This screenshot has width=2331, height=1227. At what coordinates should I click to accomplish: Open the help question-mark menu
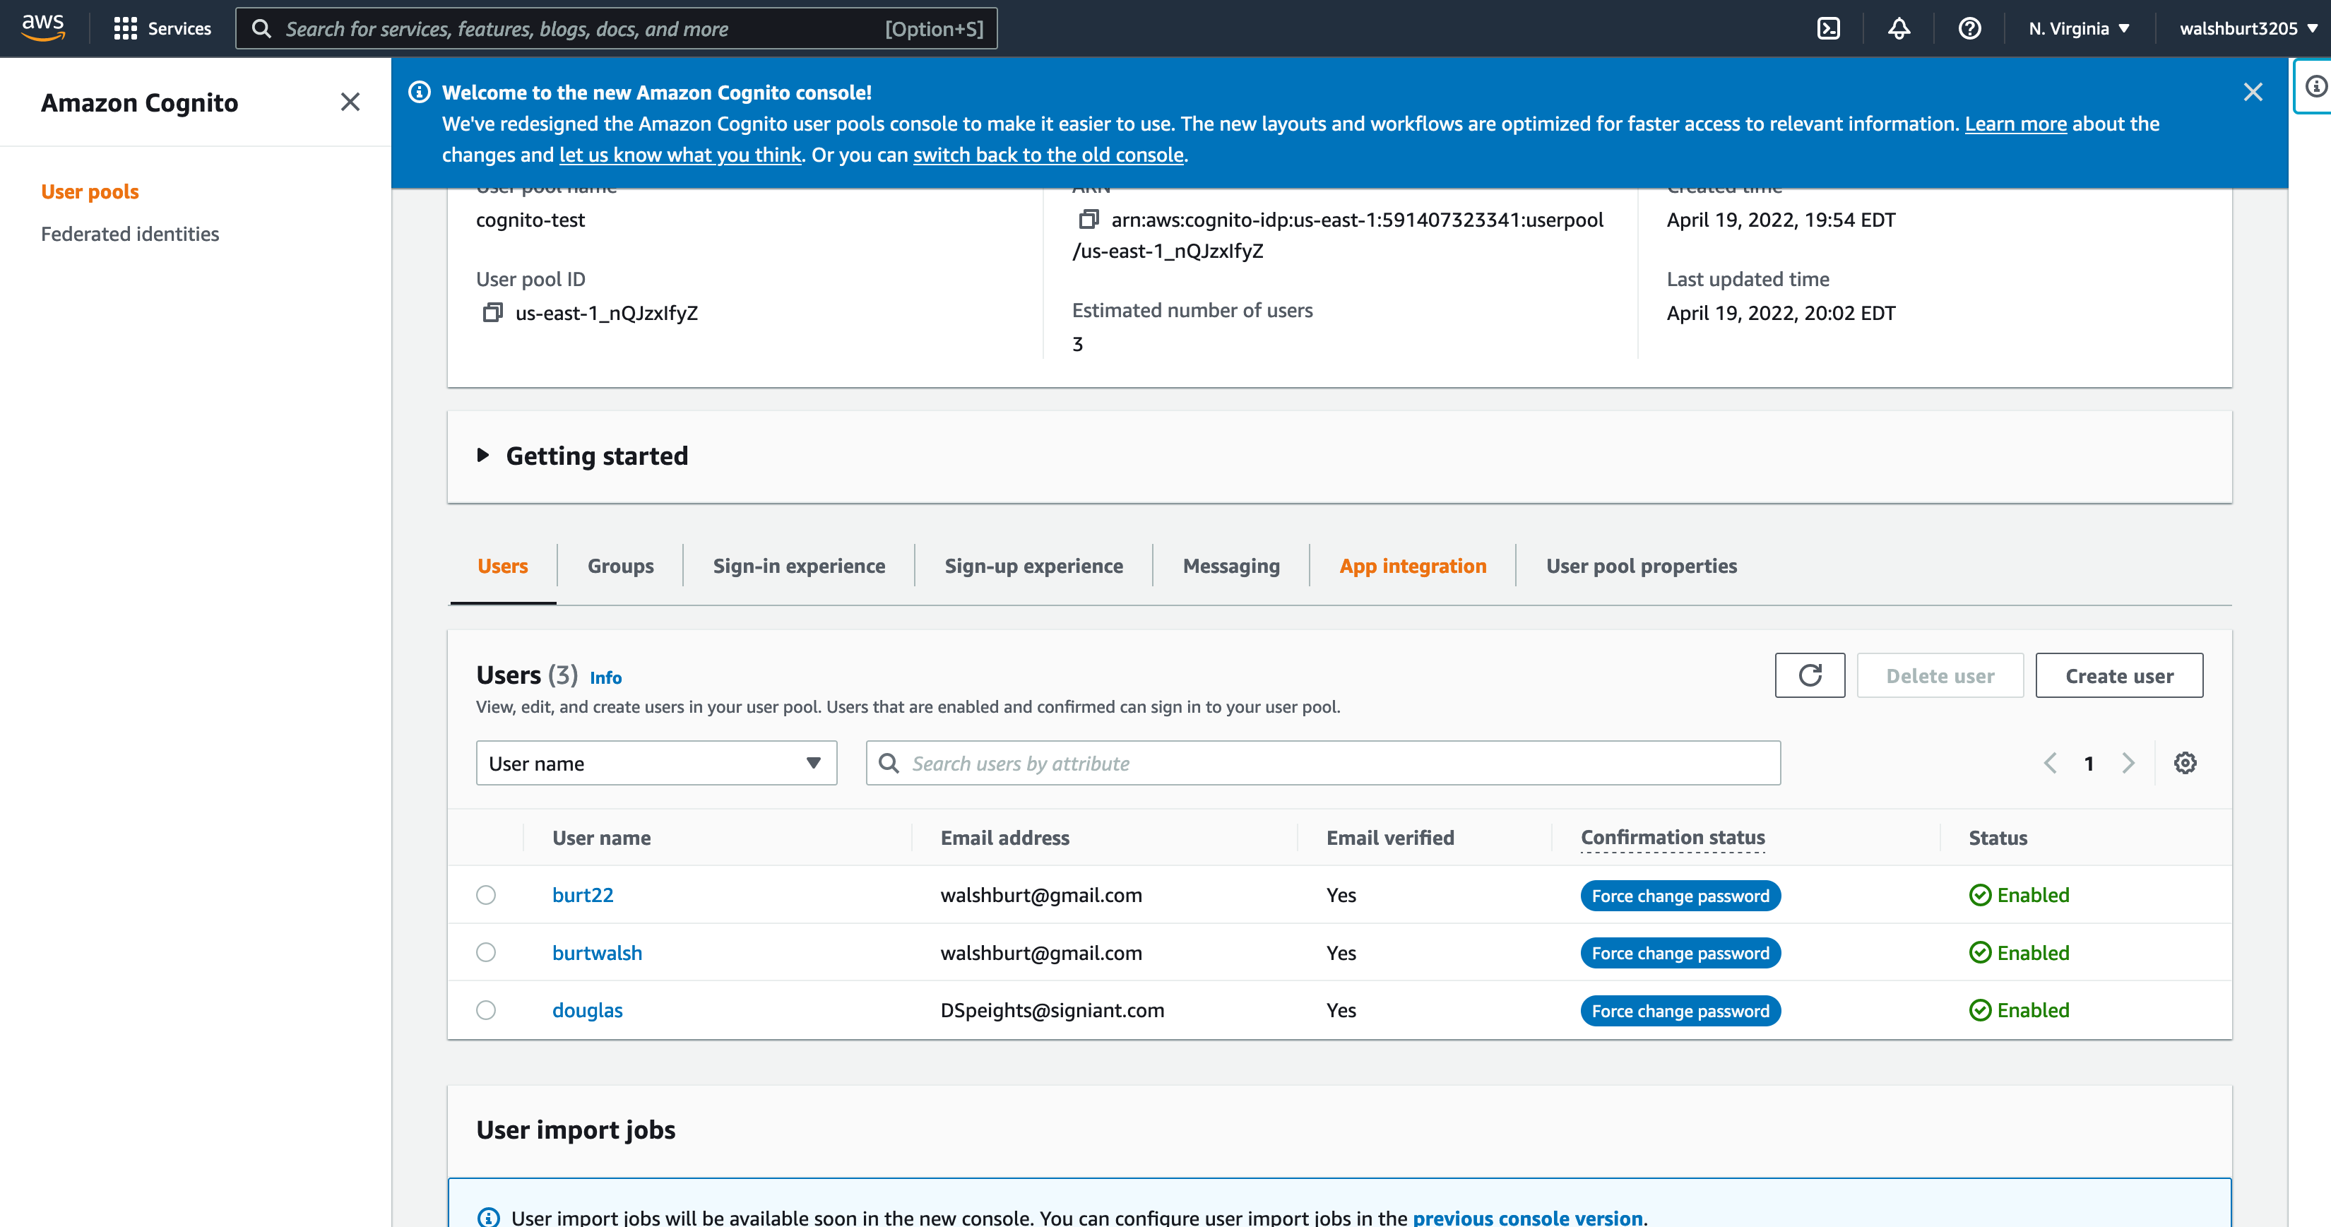(1970, 28)
